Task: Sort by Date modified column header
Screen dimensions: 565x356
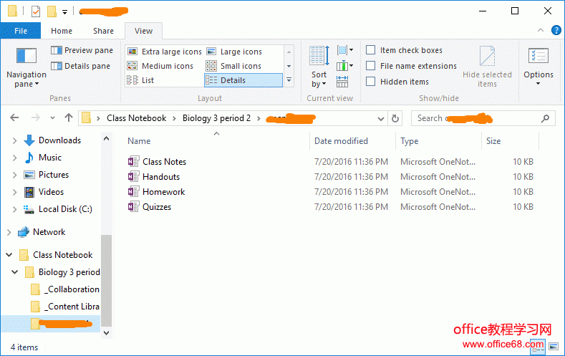Action: 342,141
